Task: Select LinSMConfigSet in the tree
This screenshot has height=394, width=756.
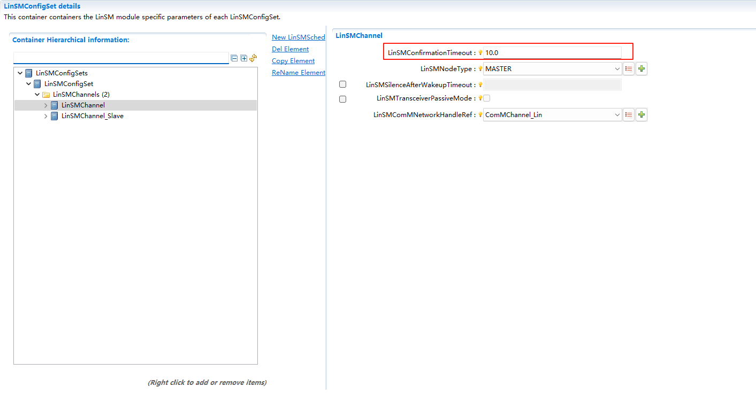Action: tap(68, 84)
